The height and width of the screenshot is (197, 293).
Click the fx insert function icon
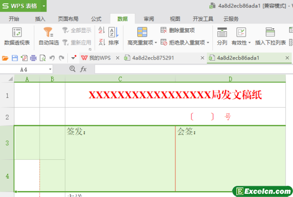click(83, 69)
